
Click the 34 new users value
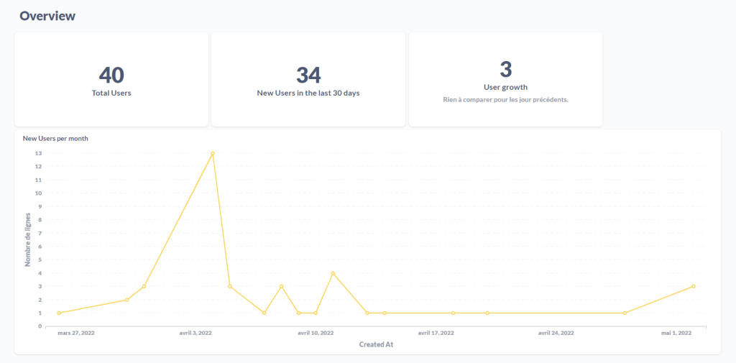pos(308,75)
